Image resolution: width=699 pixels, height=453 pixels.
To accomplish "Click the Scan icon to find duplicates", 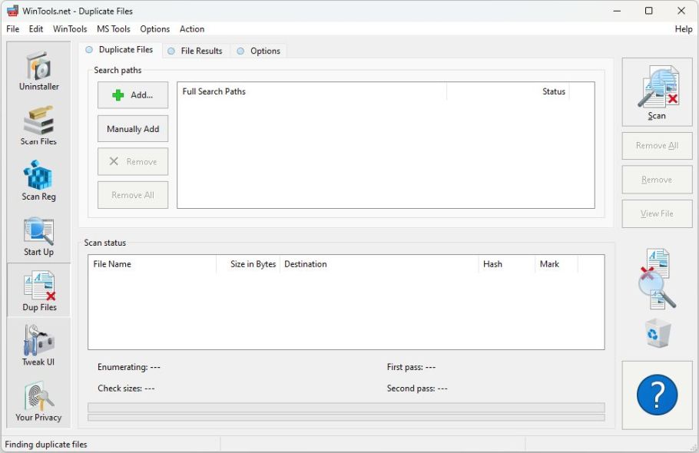I will (657, 91).
